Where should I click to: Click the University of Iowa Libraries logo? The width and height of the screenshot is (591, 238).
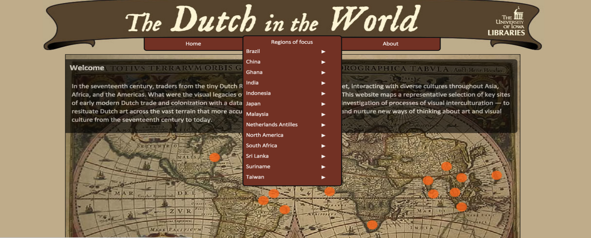[509, 23]
